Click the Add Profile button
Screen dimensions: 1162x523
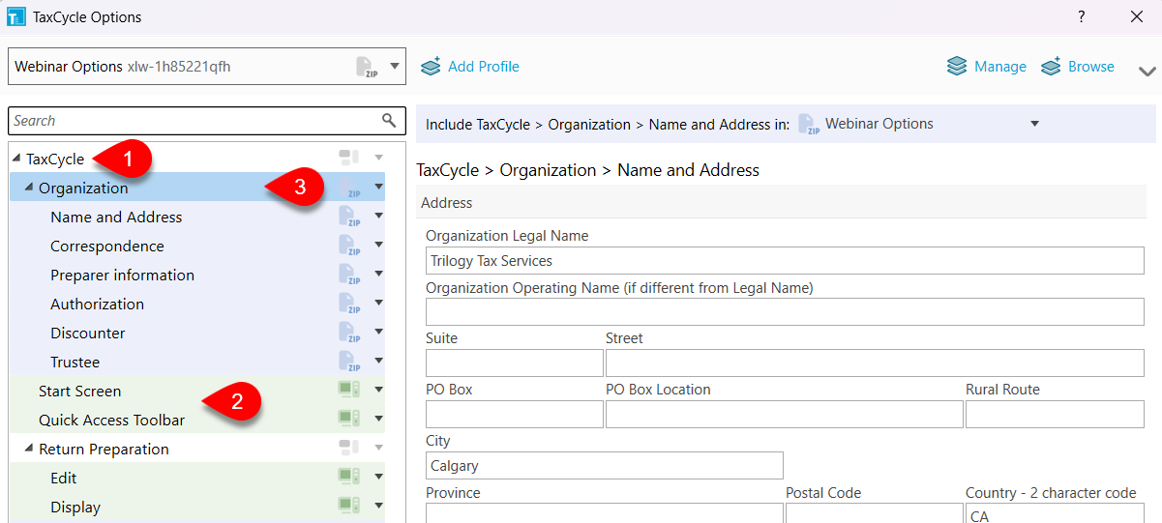pos(470,67)
